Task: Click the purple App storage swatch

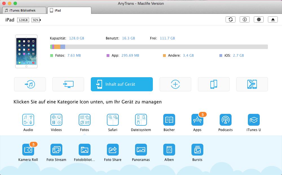Action: [108, 56]
